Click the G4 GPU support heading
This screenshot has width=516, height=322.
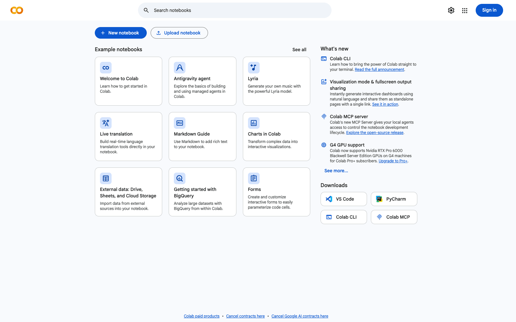click(x=347, y=145)
